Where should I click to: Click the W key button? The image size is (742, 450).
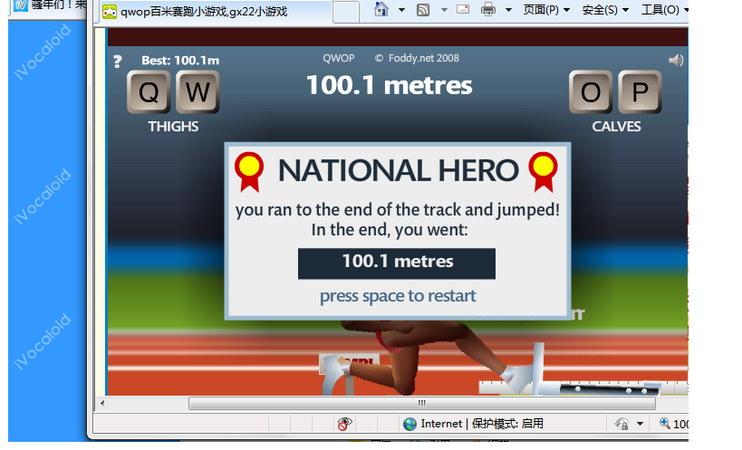point(198,91)
